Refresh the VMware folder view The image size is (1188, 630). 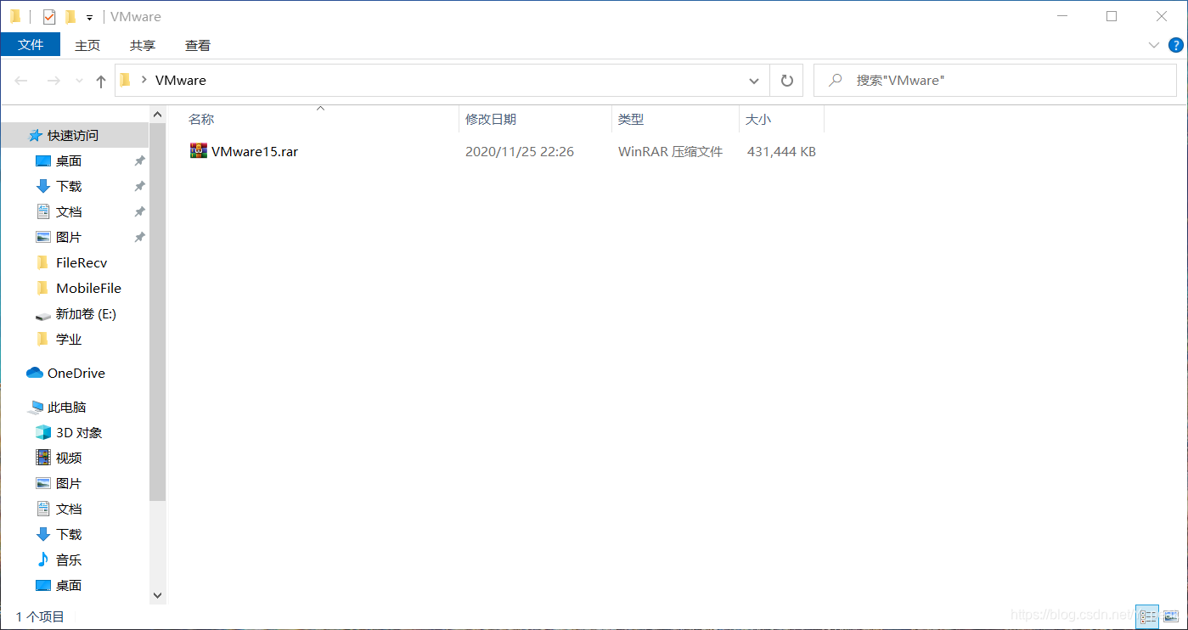(x=786, y=81)
